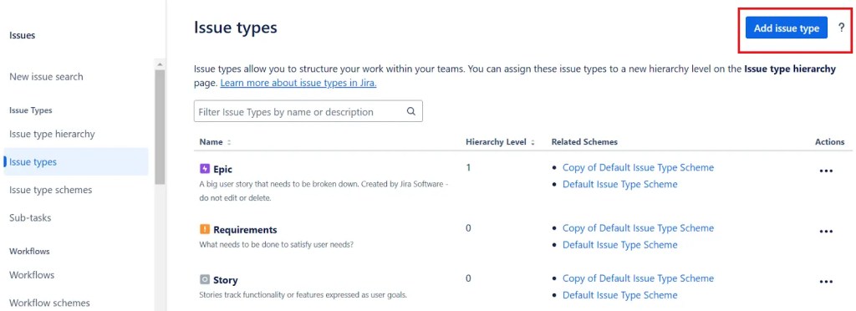The image size is (856, 311).
Task: Open Issue type schemes sidebar item
Action: tap(51, 190)
